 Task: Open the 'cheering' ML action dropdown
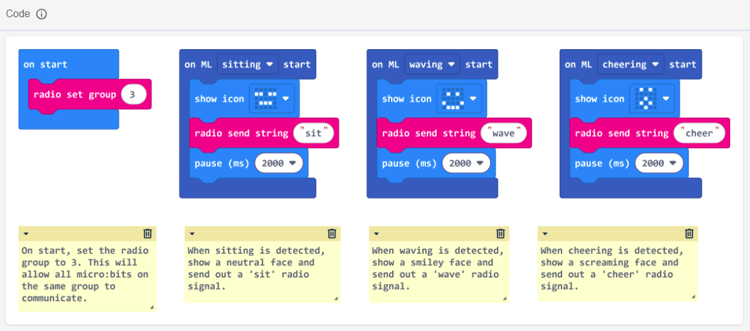coord(630,64)
